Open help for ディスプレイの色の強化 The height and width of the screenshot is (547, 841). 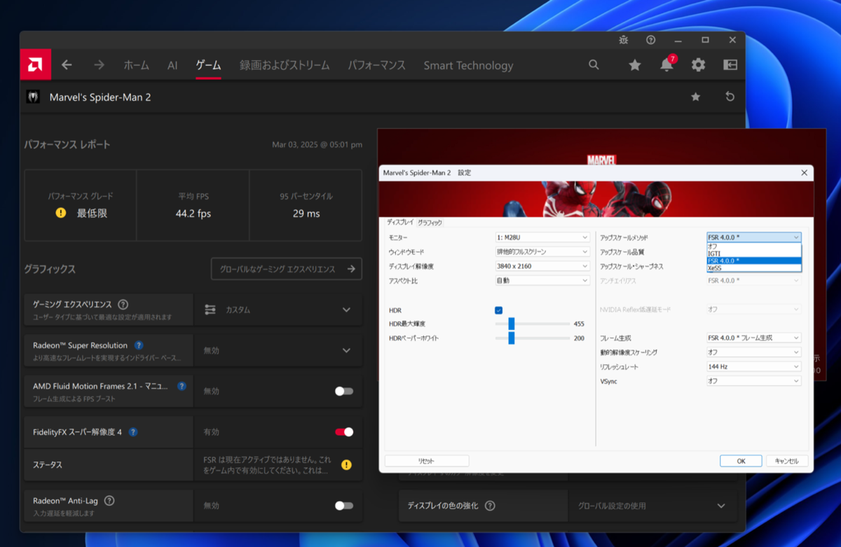coord(490,506)
